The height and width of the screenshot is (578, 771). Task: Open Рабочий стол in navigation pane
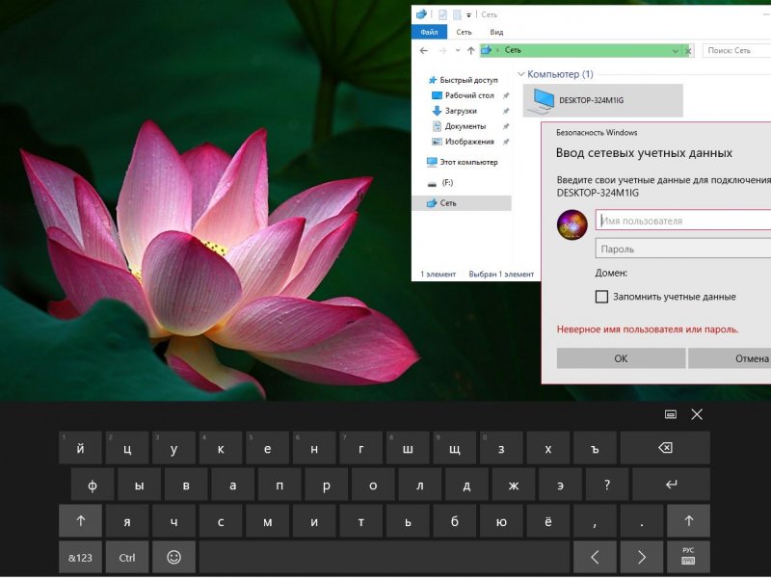point(463,95)
